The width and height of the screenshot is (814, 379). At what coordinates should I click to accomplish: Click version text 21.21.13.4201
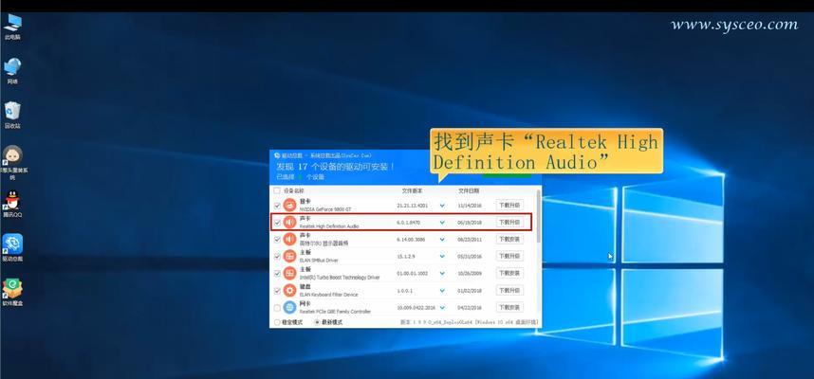click(413, 206)
